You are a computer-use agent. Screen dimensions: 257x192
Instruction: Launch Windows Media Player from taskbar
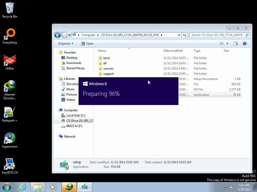(x=53, y=187)
